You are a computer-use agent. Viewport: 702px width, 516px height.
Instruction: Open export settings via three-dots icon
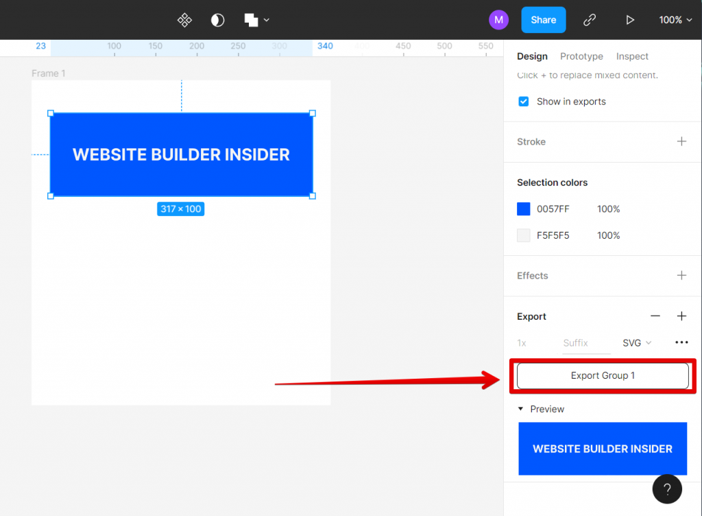click(681, 342)
